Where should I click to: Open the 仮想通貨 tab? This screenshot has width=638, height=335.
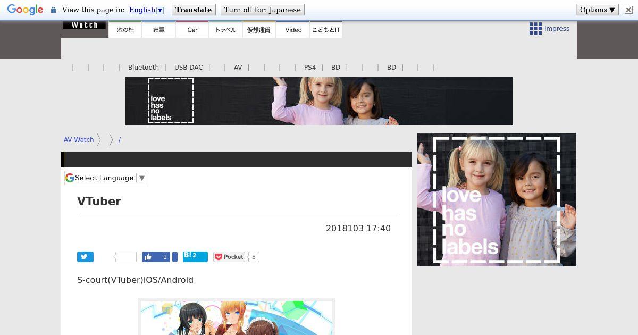[259, 30]
